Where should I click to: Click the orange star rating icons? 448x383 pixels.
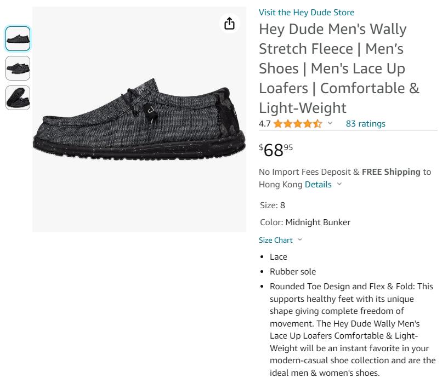click(x=298, y=124)
